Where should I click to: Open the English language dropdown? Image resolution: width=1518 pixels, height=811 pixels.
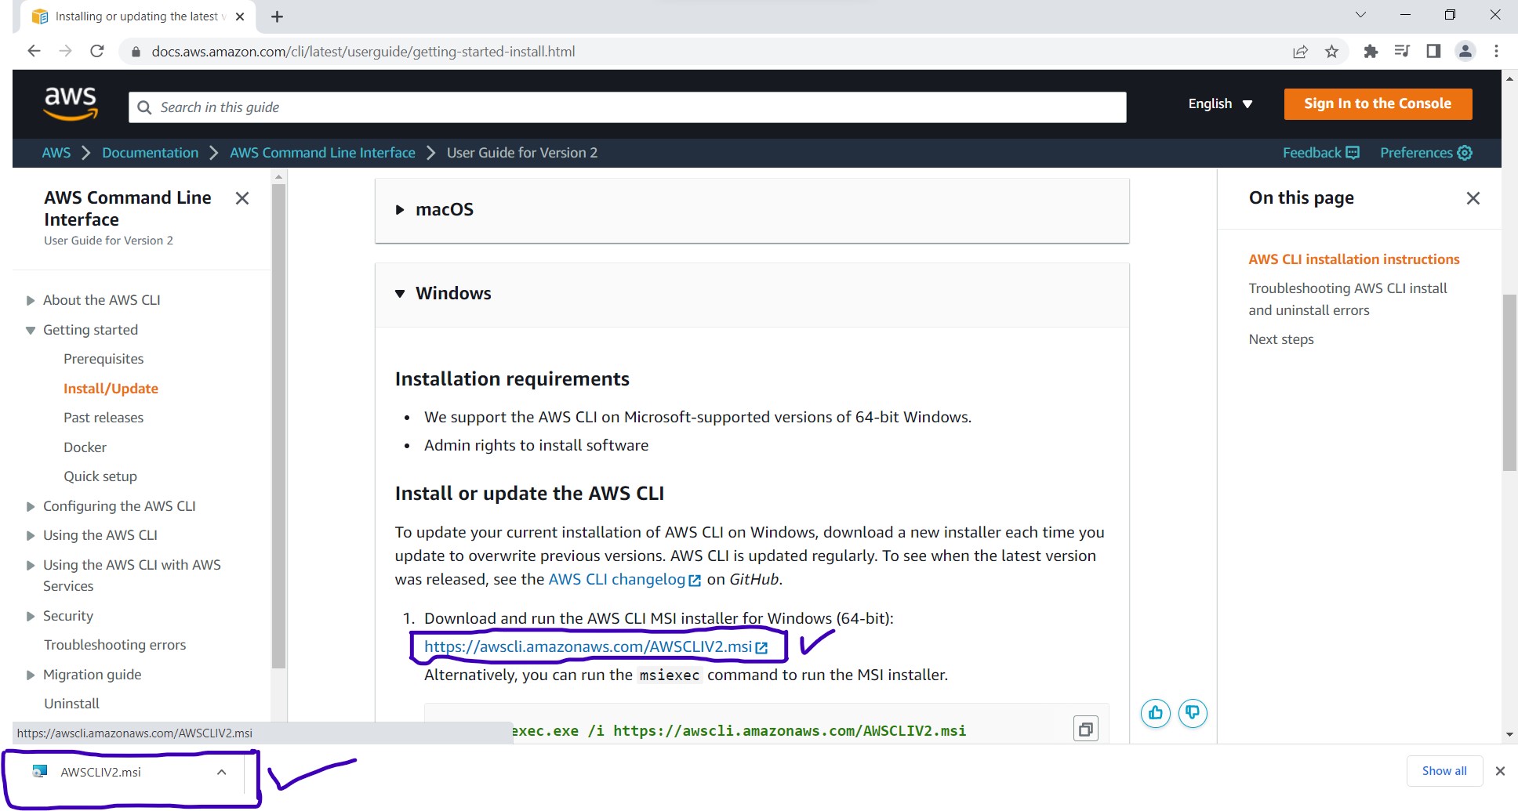(1219, 103)
